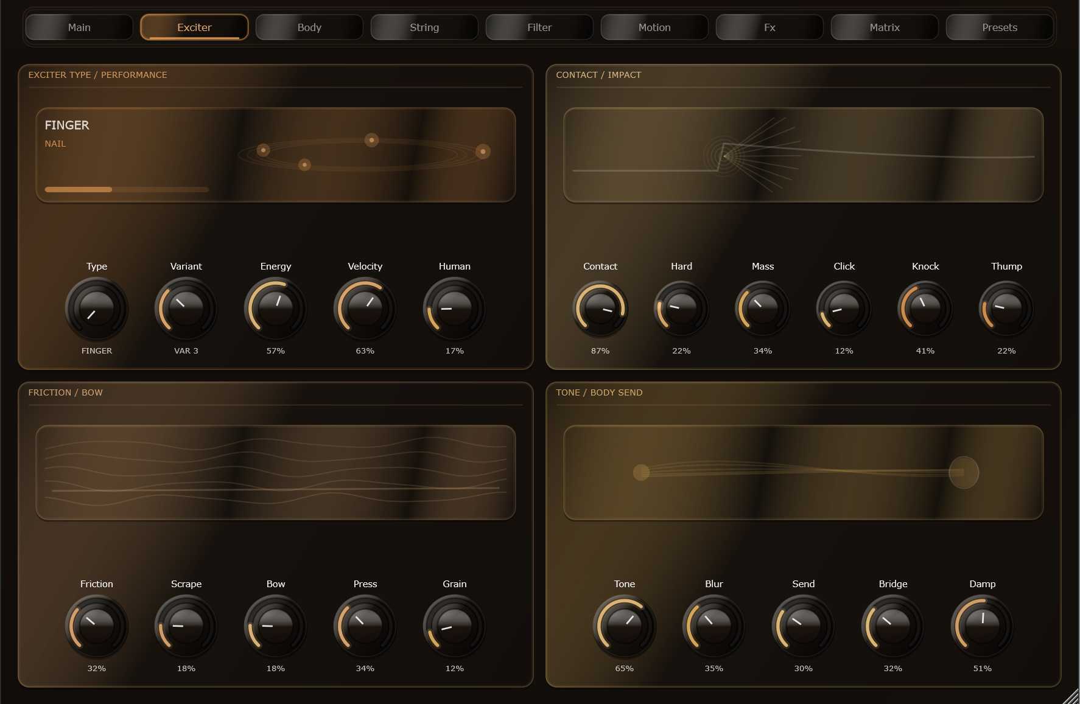Screen dimensions: 1080x704
Task: Click the Send knob at 30%
Action: 804,626
